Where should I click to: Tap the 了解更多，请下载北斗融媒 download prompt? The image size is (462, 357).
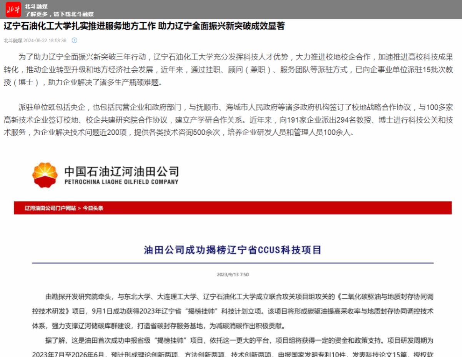[59, 14]
